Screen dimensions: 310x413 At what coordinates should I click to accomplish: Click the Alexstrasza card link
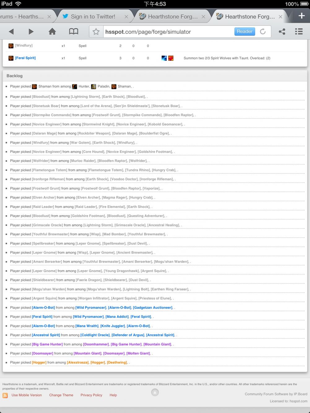[x=78, y=363]
